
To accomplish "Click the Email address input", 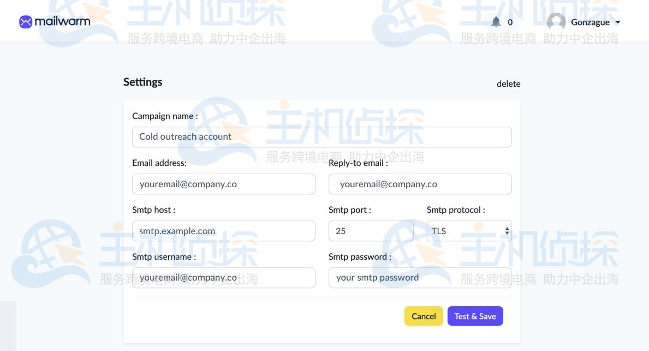I will point(223,184).
